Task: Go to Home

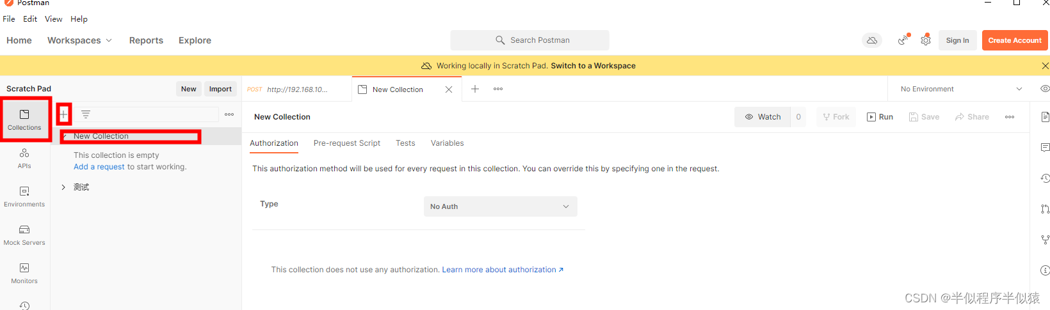Action: click(x=19, y=40)
